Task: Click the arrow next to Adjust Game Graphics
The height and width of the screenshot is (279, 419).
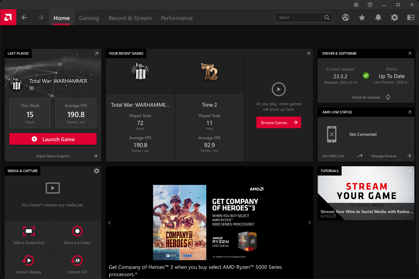Action: (x=95, y=156)
